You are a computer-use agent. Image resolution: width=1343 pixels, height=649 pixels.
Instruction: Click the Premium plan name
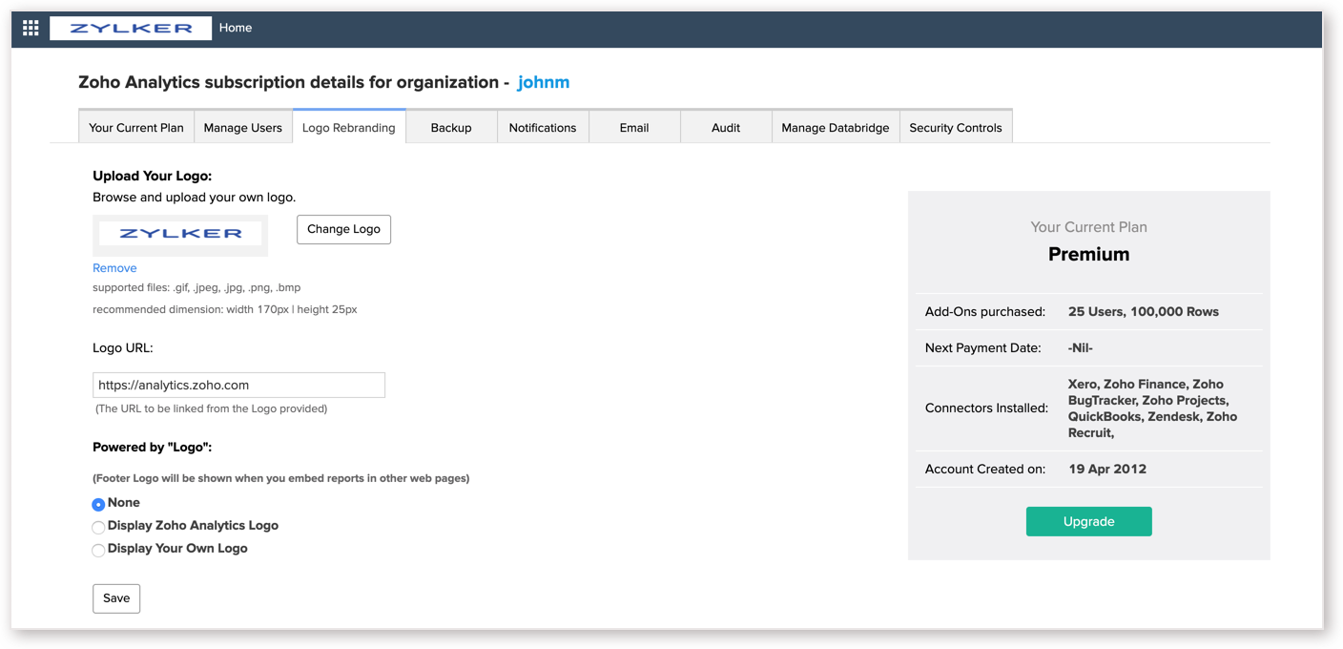point(1088,254)
